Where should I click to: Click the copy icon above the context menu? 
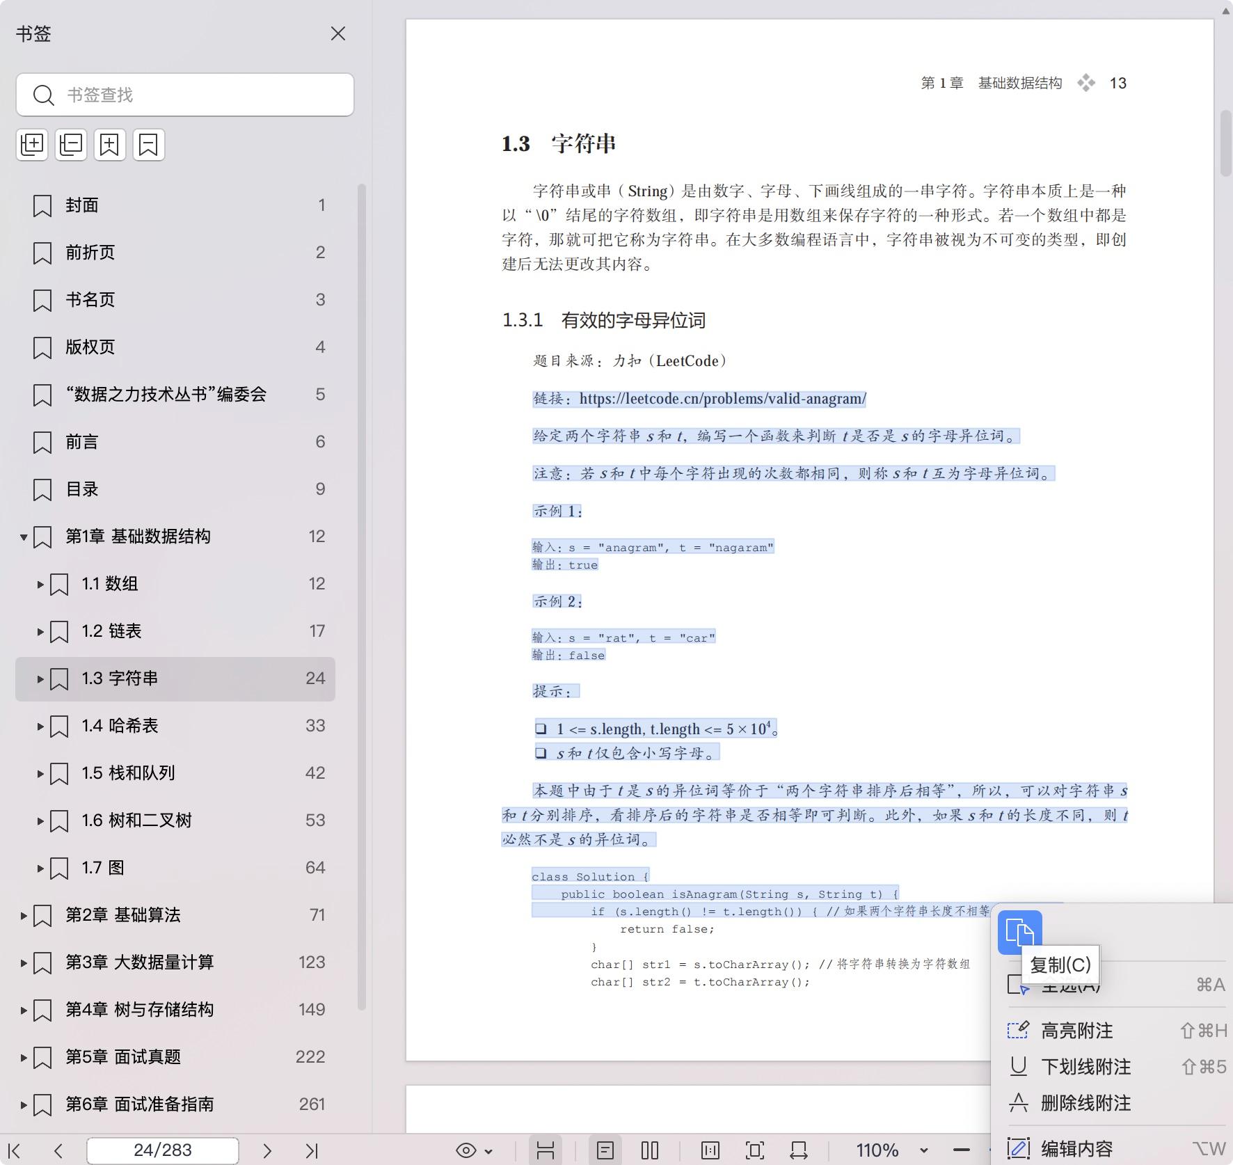(1021, 931)
